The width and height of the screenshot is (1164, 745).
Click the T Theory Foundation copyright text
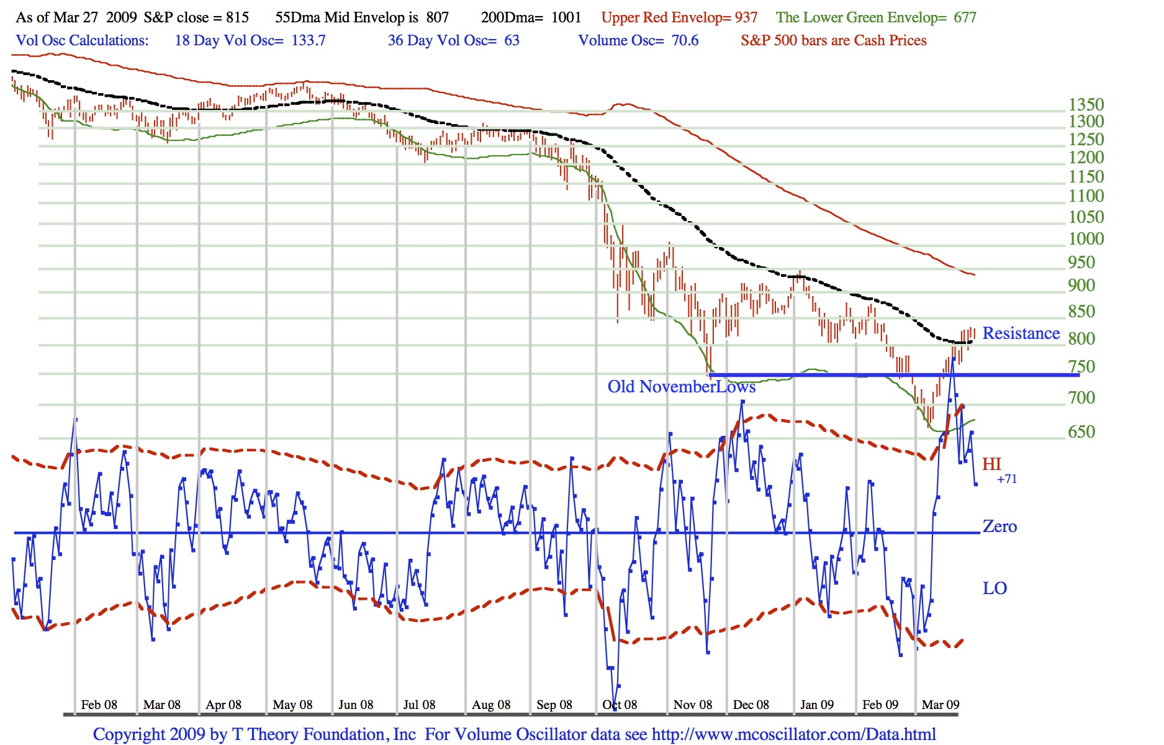(x=255, y=734)
